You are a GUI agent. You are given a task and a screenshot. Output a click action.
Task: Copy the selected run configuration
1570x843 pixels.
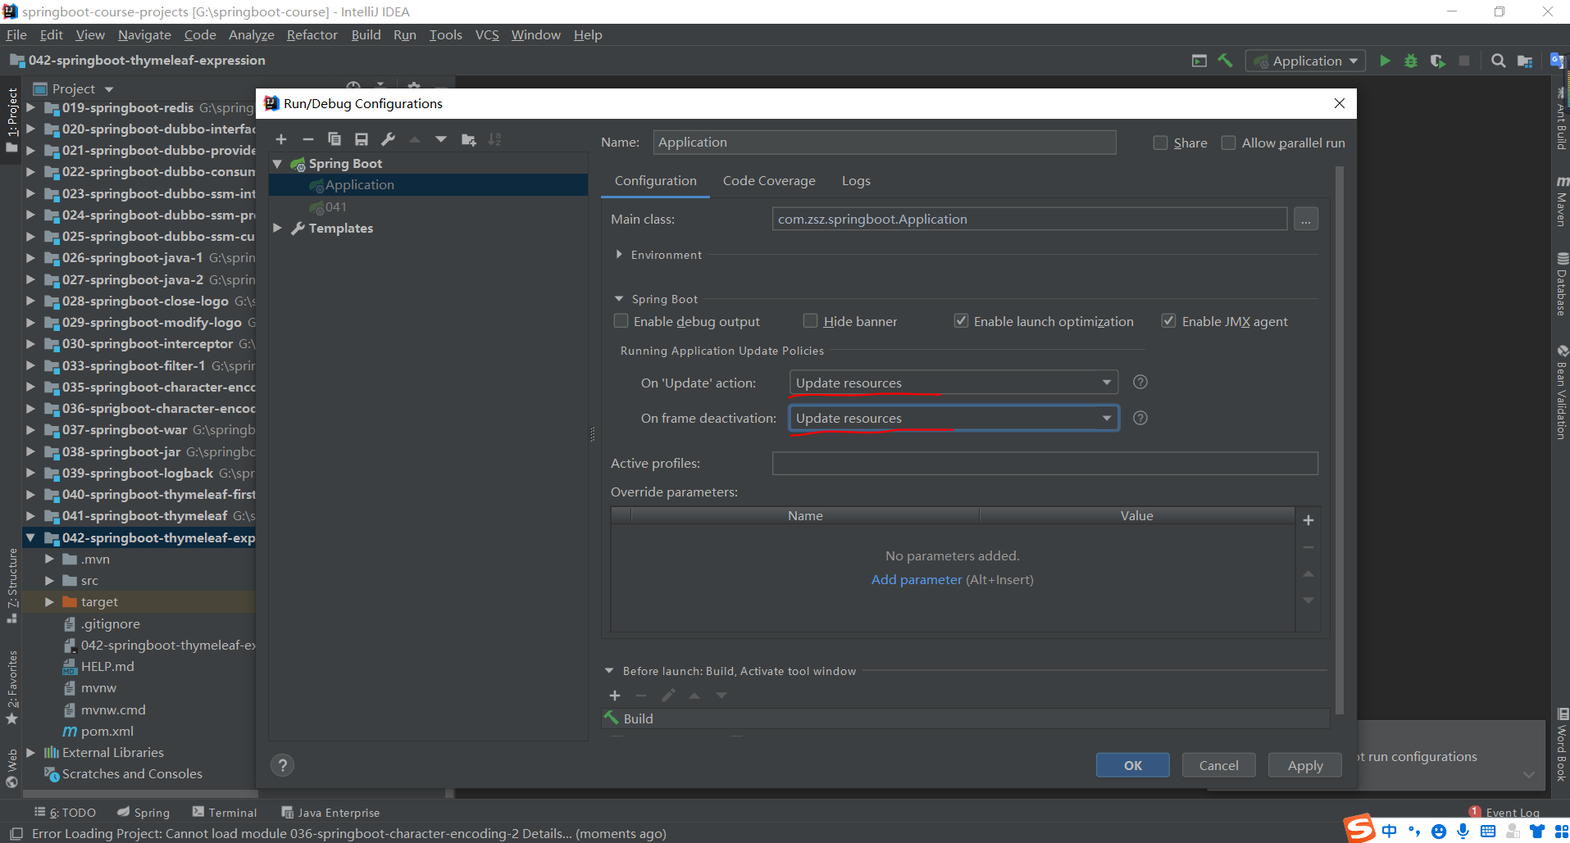[334, 139]
